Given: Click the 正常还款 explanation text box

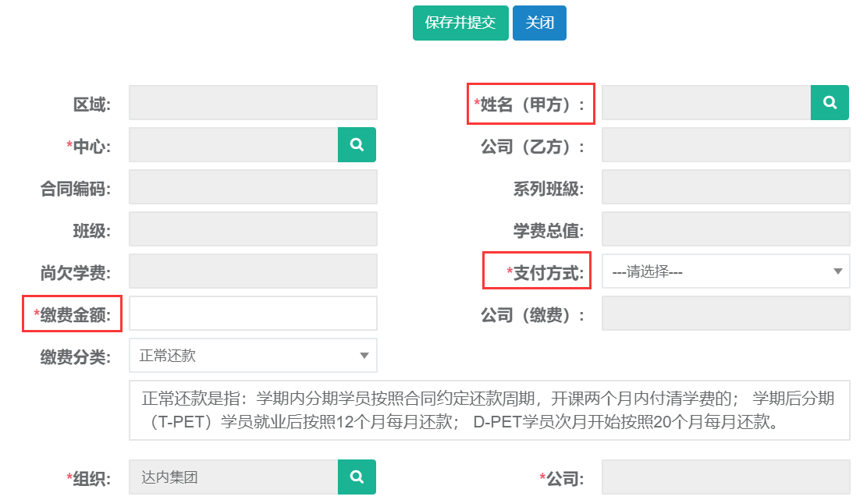Looking at the screenshot, I should click(489, 410).
